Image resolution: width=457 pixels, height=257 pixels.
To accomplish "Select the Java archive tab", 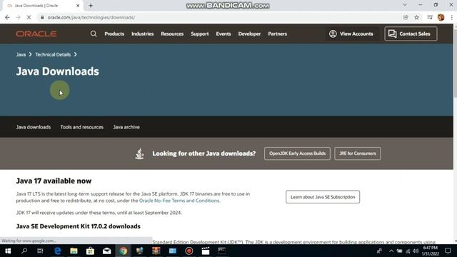I will pos(126,127).
